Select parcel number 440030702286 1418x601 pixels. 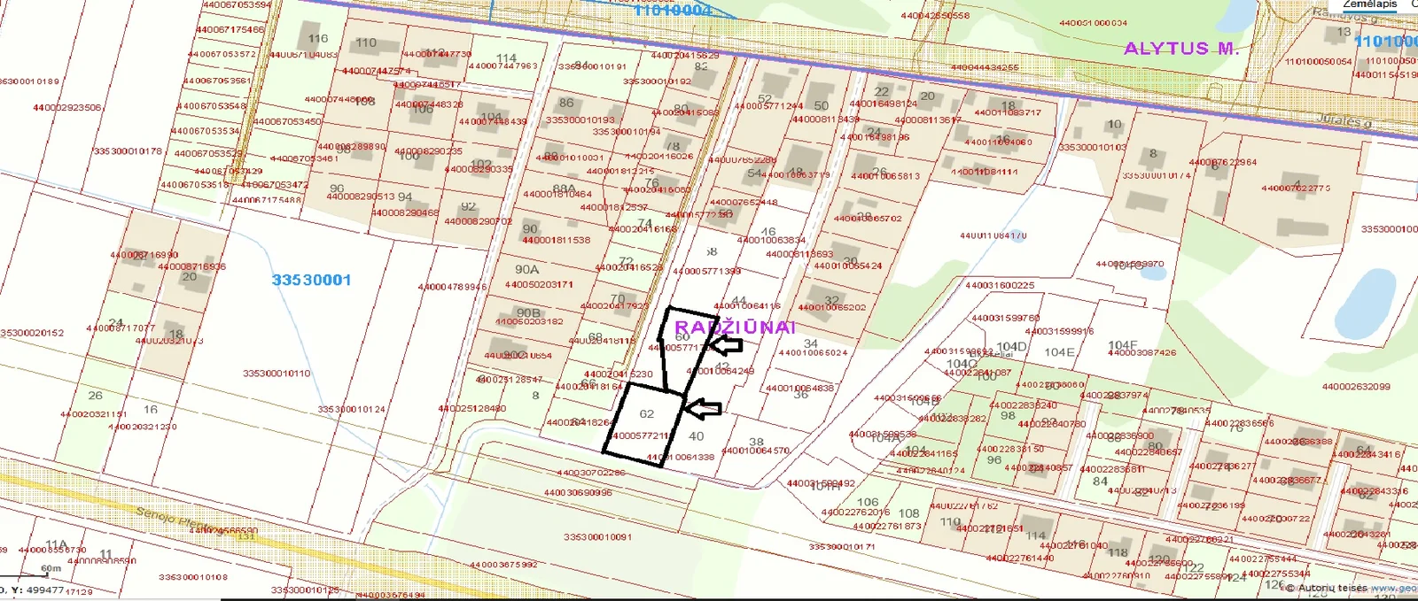[591, 473]
